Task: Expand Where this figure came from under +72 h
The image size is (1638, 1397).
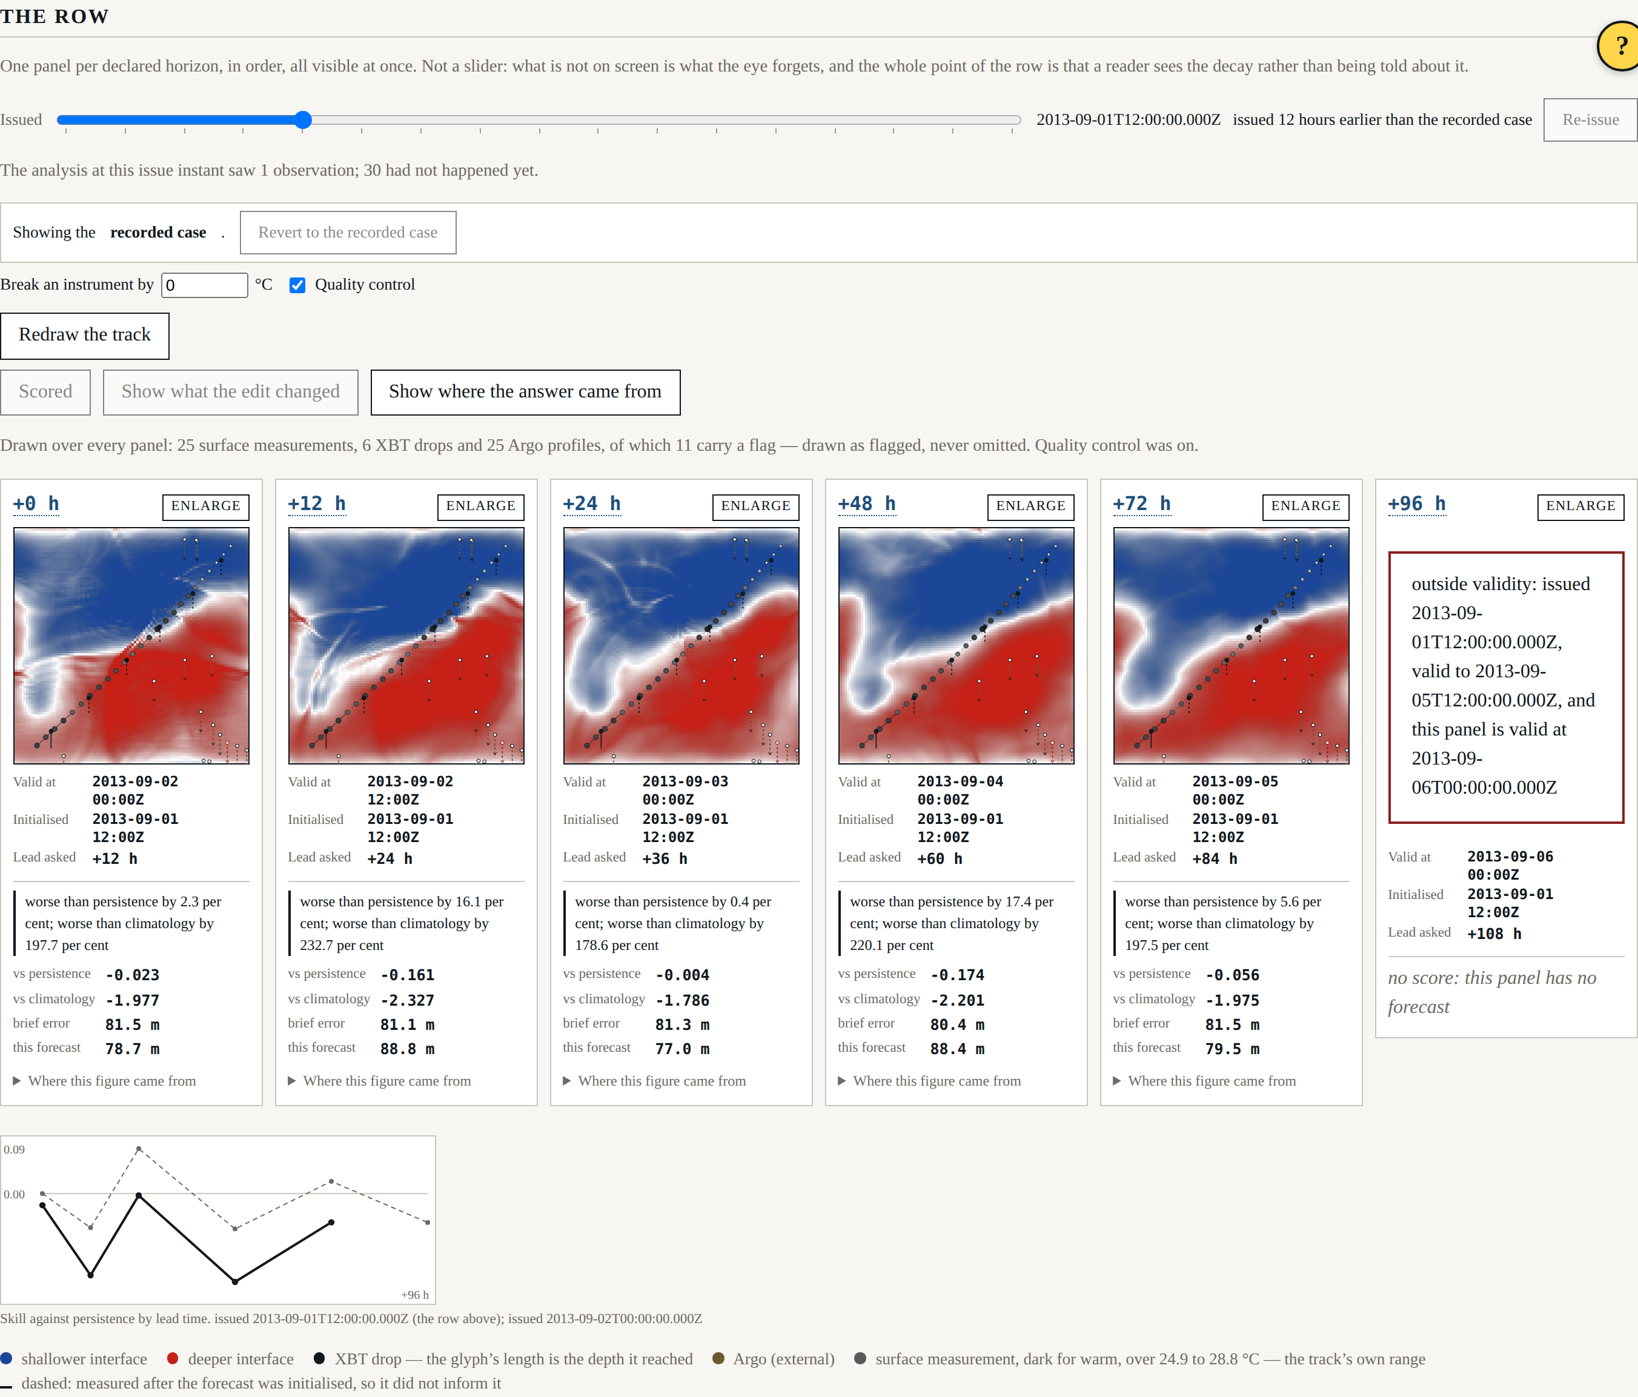Action: pos(1205,1081)
